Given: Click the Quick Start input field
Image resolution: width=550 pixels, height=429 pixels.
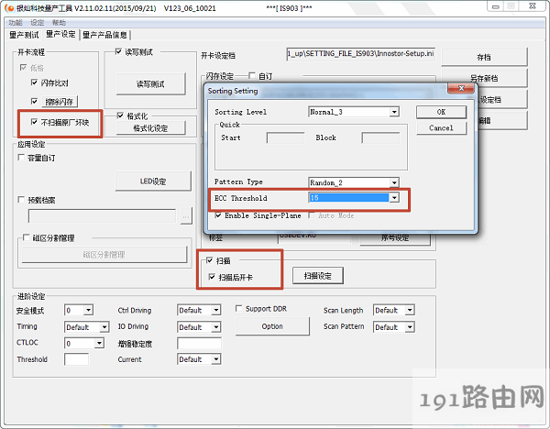Looking at the screenshot, I should coord(285,137).
